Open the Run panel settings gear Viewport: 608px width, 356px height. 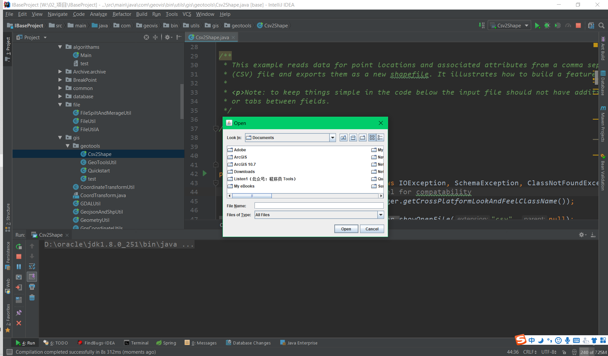[582, 235]
